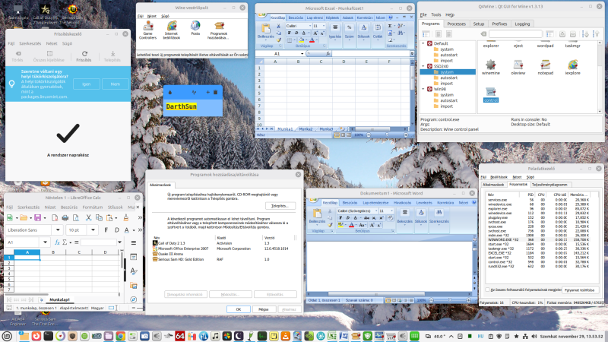Open font name dropdown in LibreOffice Calc

click(x=58, y=230)
